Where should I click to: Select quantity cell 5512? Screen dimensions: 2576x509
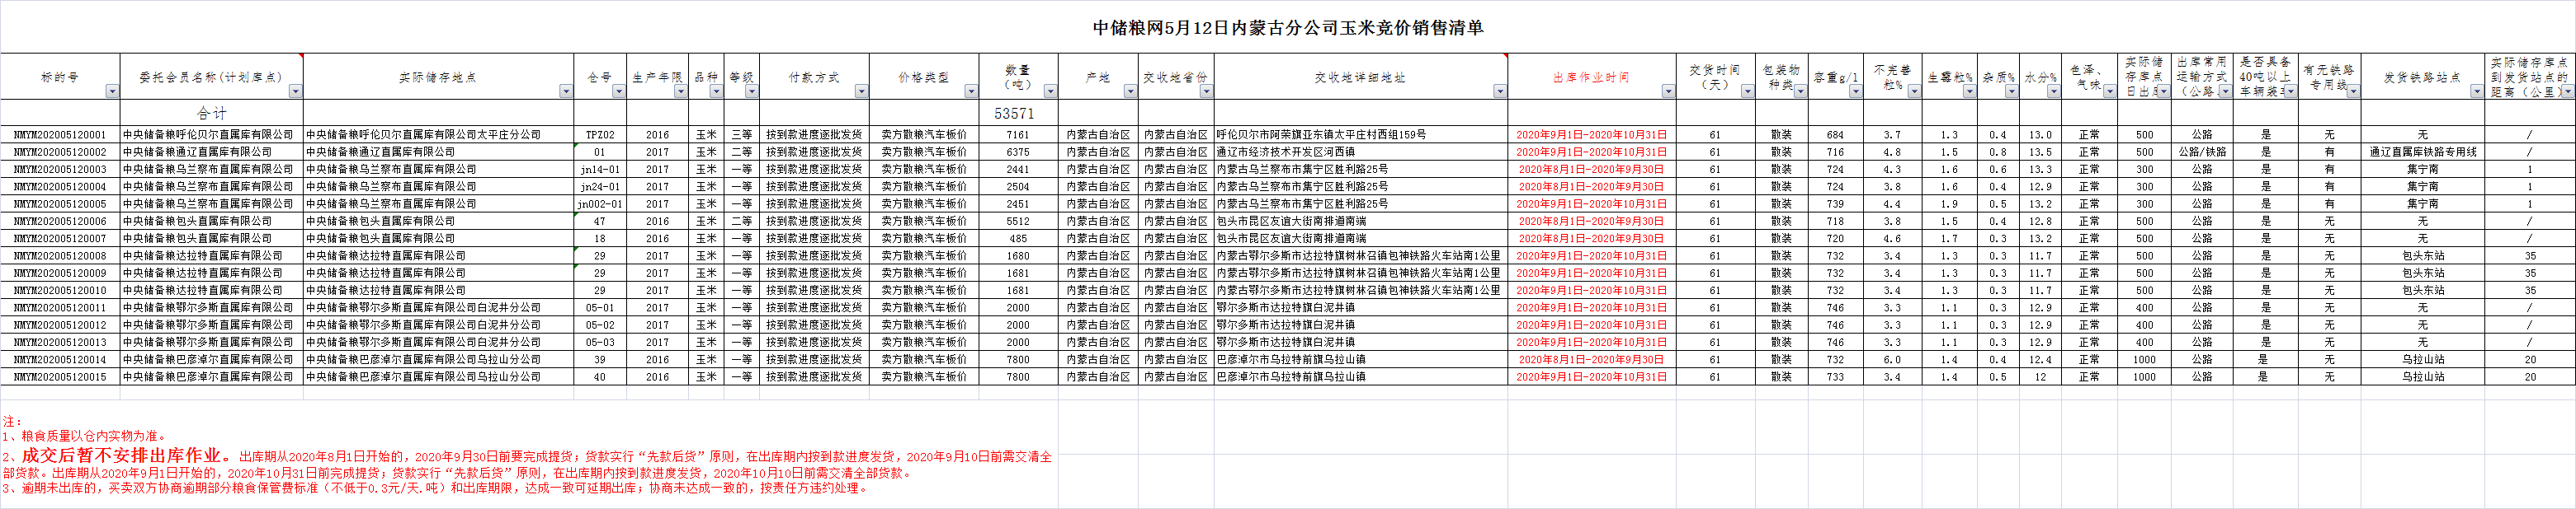coord(1018,222)
